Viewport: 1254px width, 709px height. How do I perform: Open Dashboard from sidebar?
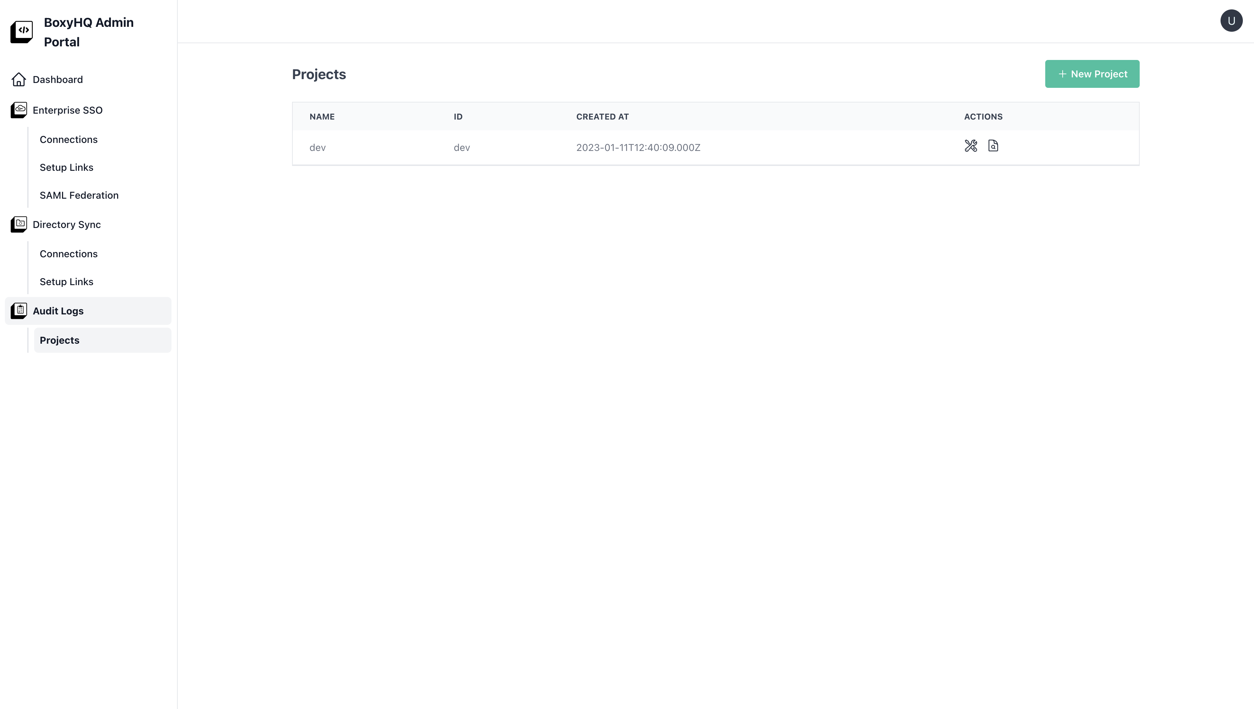(58, 79)
